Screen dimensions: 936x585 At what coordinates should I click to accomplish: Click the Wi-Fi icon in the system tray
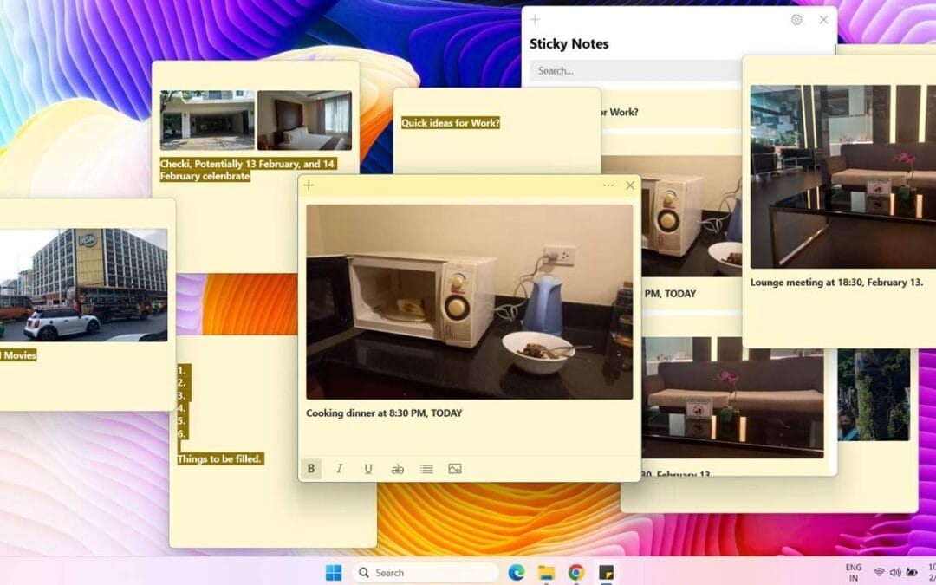879,572
